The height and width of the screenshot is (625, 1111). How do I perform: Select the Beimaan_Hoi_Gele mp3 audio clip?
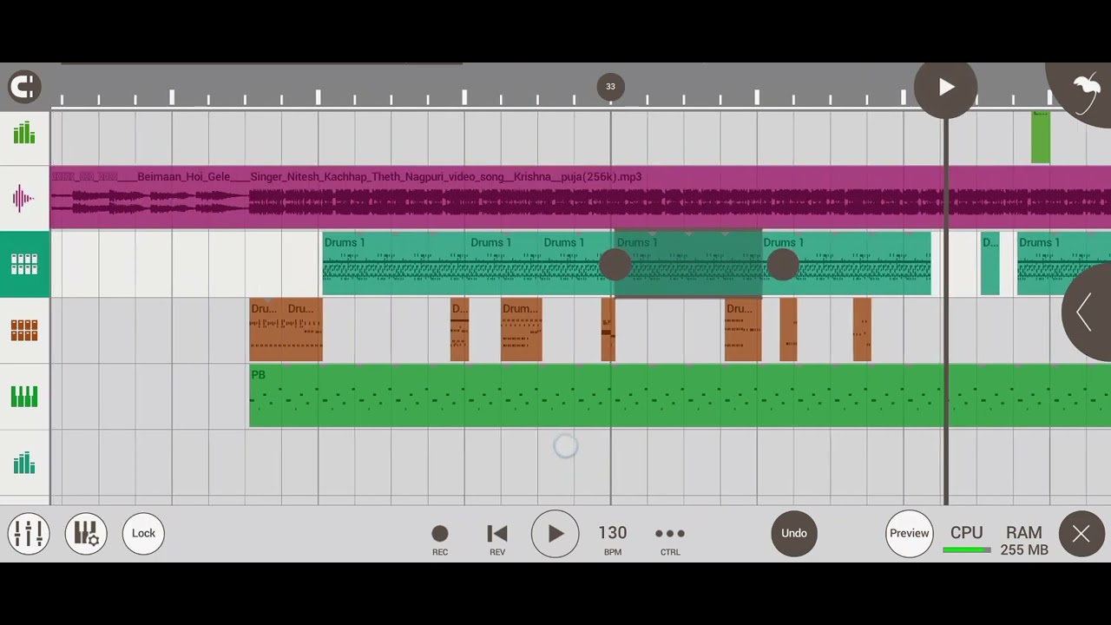click(x=580, y=199)
